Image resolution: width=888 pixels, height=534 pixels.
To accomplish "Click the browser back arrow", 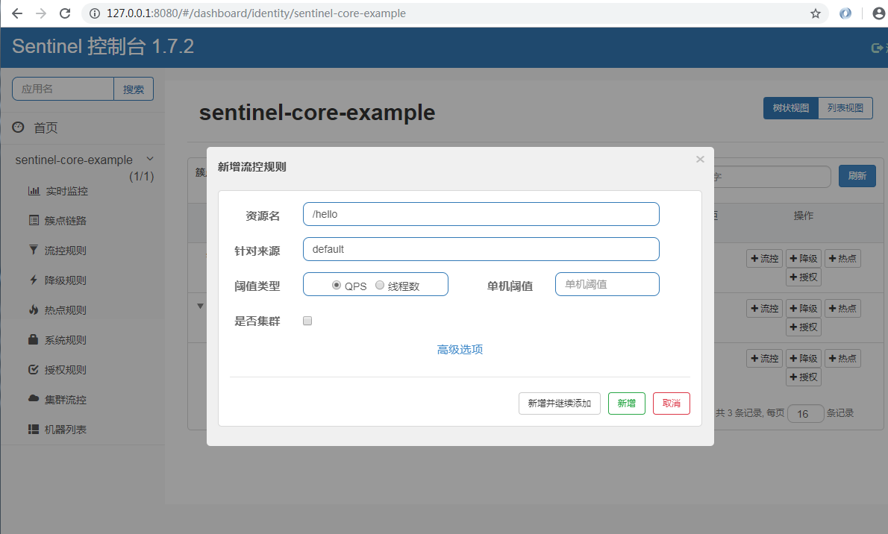I will point(17,13).
